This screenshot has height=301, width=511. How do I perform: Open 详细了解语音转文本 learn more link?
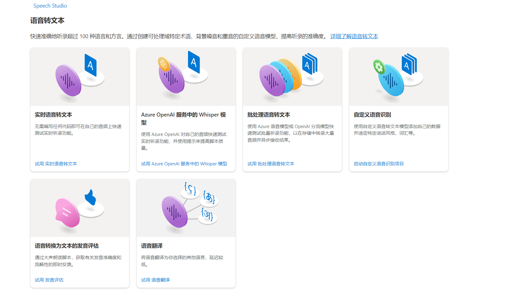354,36
